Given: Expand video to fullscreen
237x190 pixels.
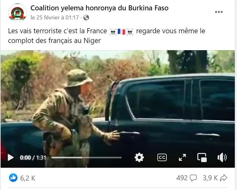Looking at the screenshot, I should [182, 157].
